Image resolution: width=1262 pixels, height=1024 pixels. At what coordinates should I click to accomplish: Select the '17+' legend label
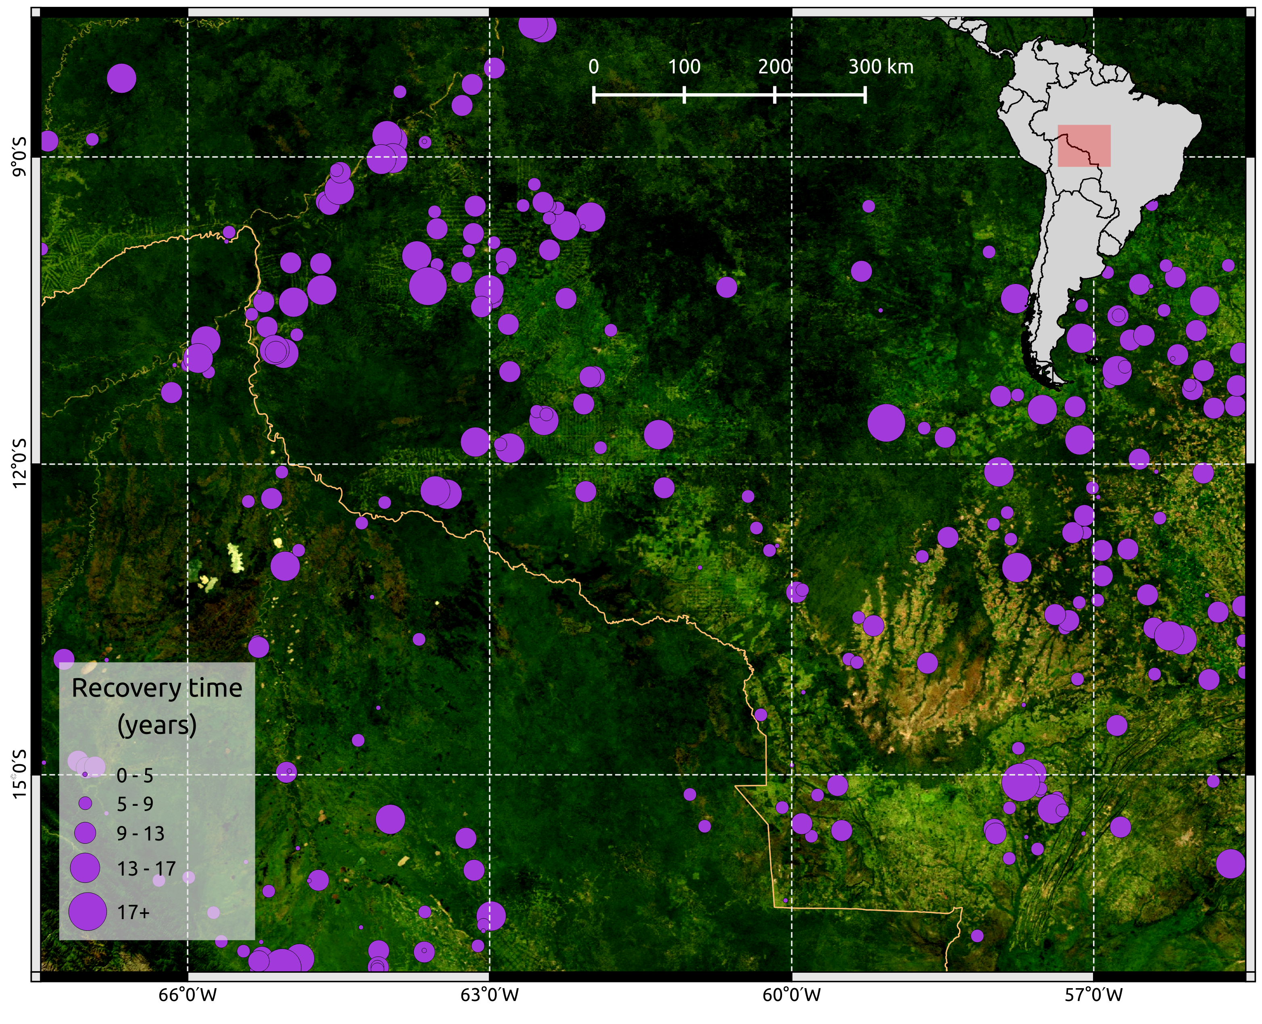(x=133, y=913)
